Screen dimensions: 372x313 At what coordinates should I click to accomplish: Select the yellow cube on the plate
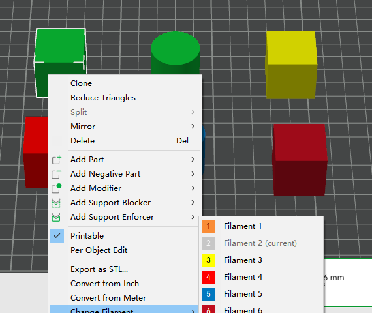pyautogui.click(x=291, y=65)
